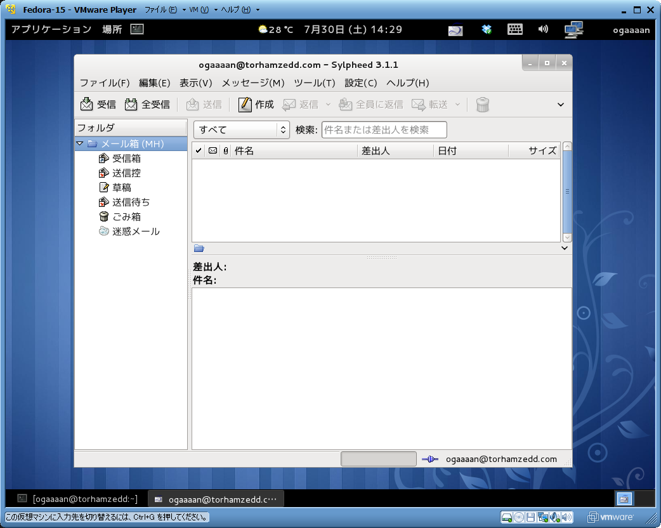Click the Dropbox tray icon
The image size is (661, 528).
(x=487, y=29)
